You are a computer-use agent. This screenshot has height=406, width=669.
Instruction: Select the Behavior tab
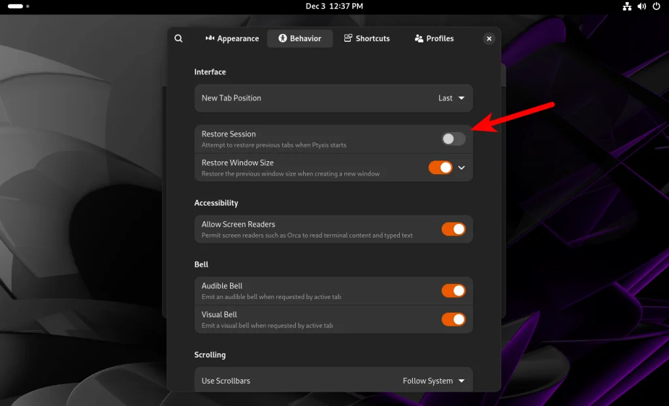pos(300,39)
